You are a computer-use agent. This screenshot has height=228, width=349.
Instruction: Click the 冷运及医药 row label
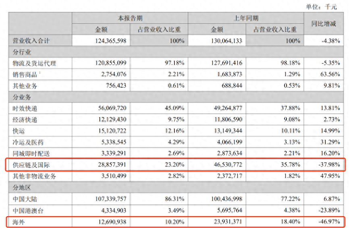[28, 142]
